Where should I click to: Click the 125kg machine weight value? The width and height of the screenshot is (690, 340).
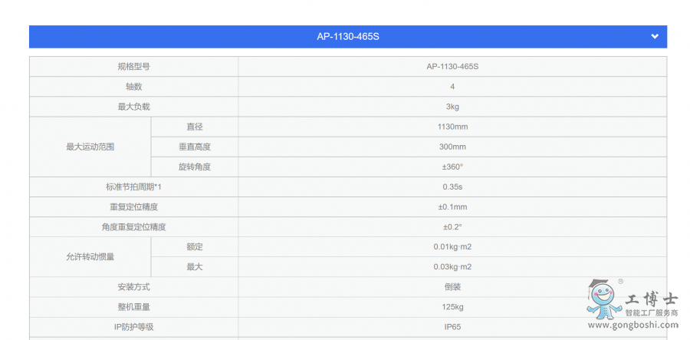pyautogui.click(x=452, y=306)
